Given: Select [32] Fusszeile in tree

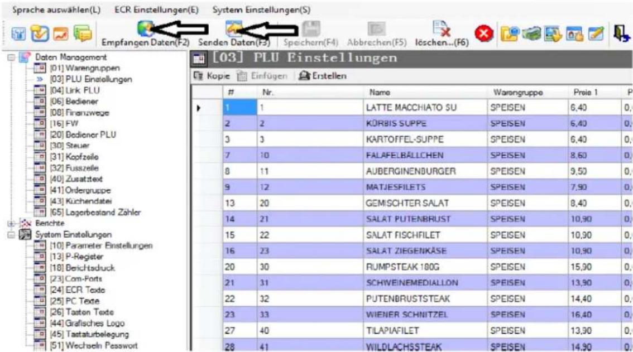Looking at the screenshot, I should point(74,168).
